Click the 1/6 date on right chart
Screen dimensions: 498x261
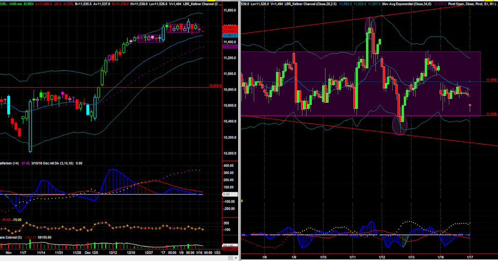point(264,257)
